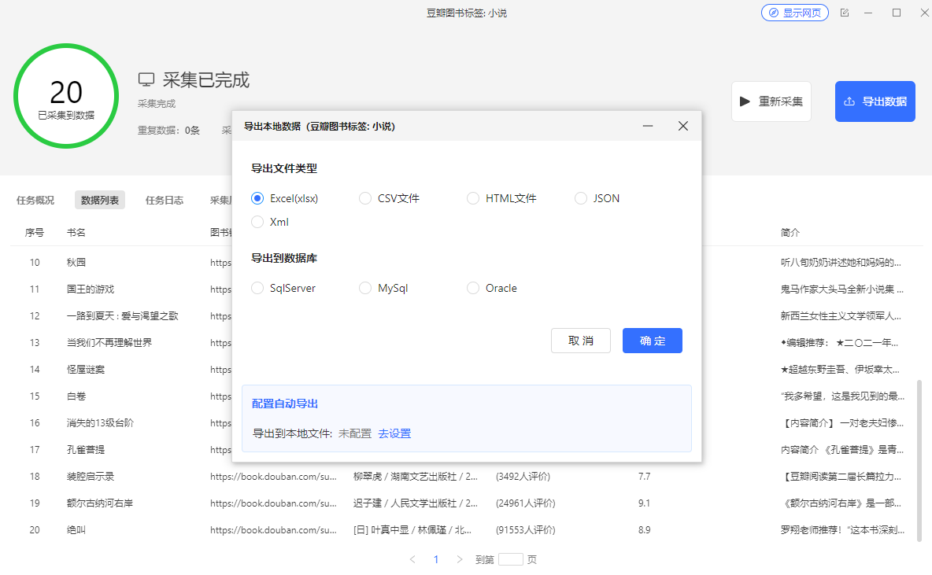Click the 序号 column header

[35, 232]
